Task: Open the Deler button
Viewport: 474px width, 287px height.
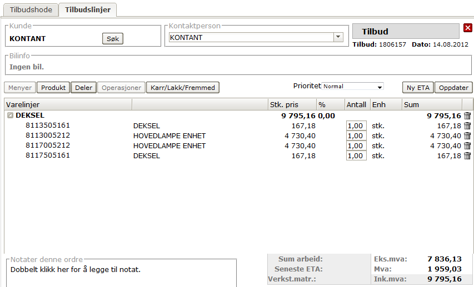Action: coord(83,88)
